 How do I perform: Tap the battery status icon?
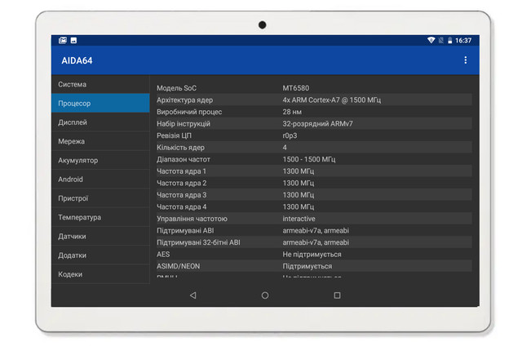449,40
